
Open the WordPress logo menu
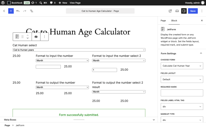(x=3, y=3)
